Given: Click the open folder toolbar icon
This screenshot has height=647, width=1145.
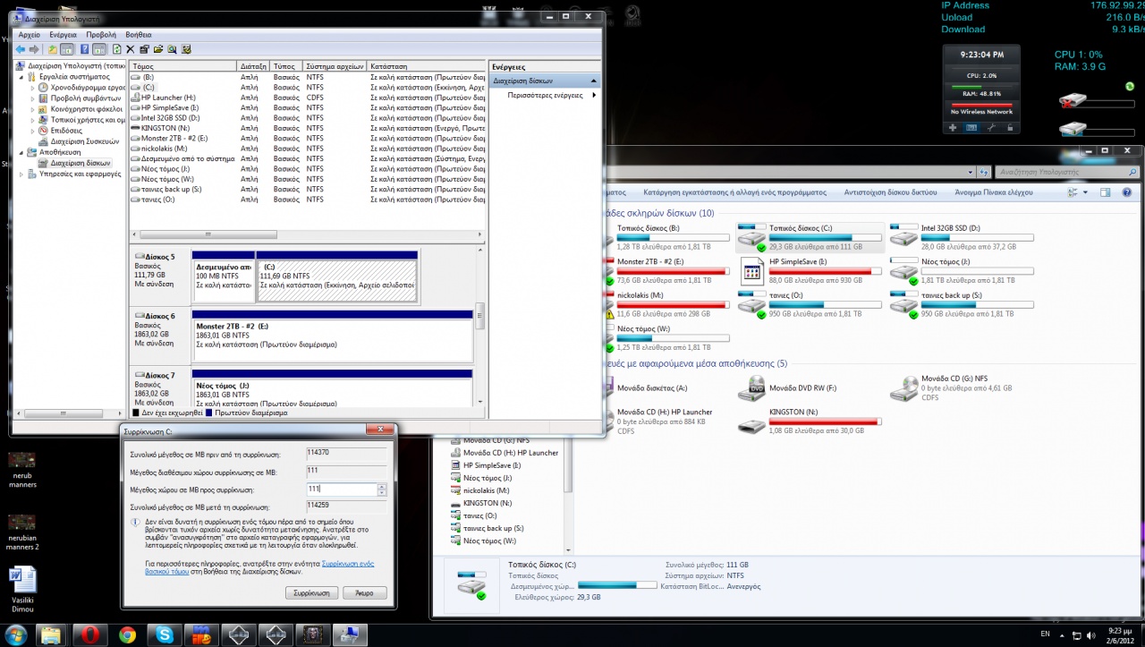Looking at the screenshot, I should [x=158, y=49].
